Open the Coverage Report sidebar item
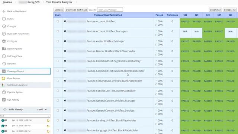The width and height of the screenshot is (238, 134). [x=25, y=71]
